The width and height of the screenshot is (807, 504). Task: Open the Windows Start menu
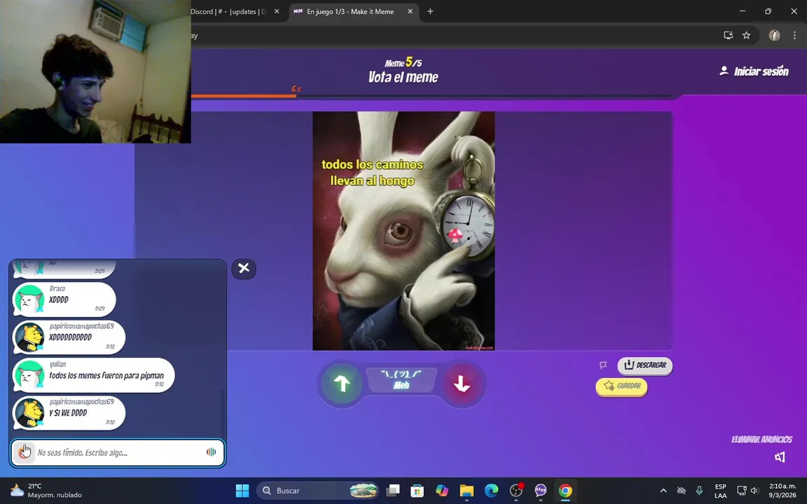tap(242, 491)
